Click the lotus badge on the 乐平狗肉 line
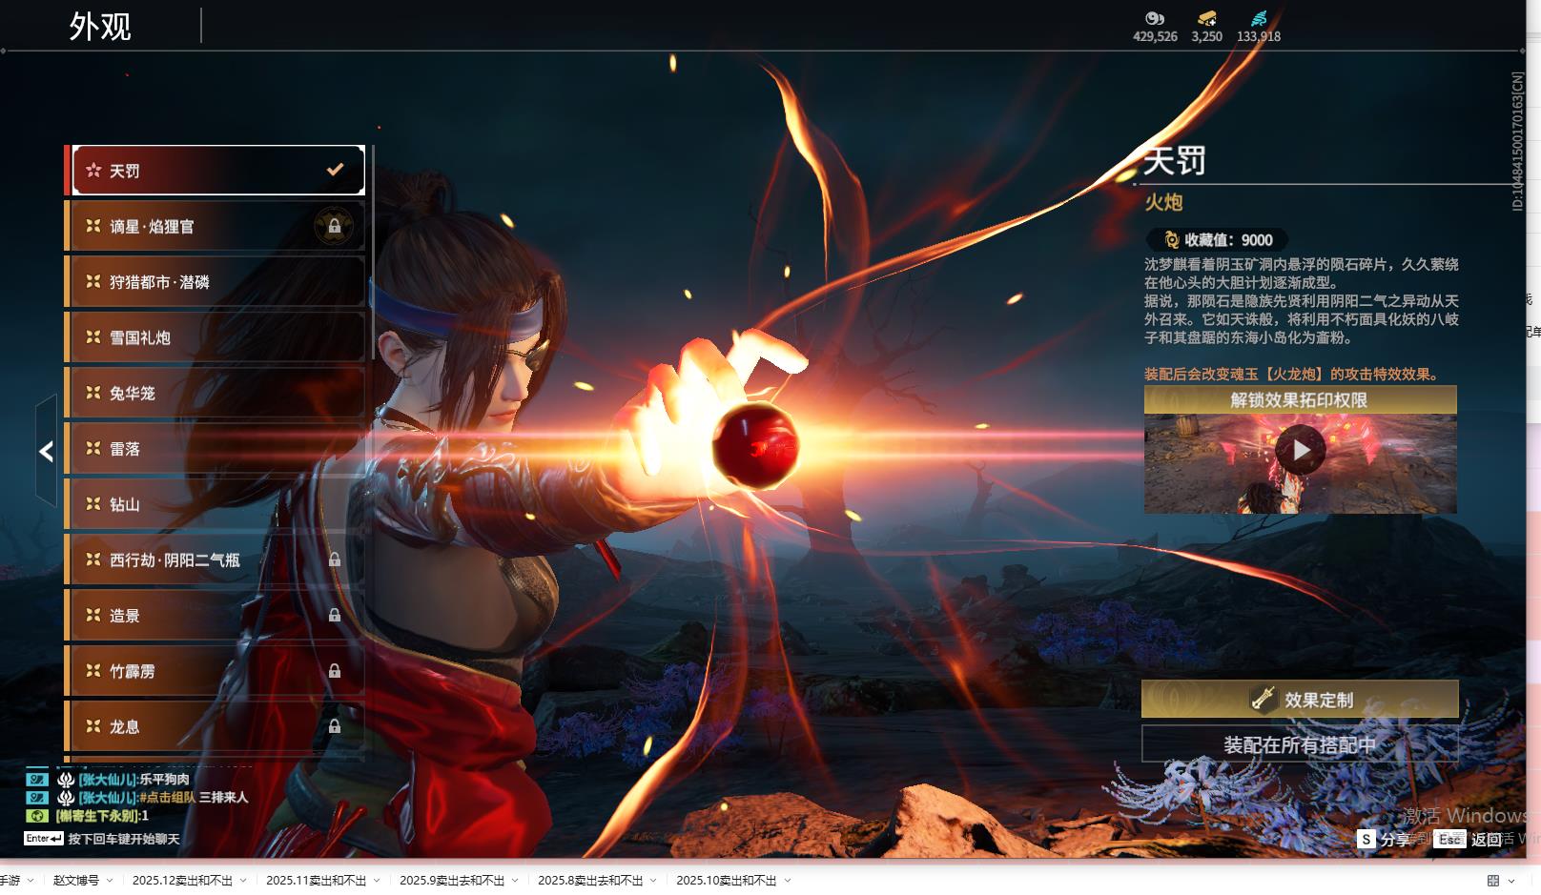1541x895 pixels. (66, 779)
